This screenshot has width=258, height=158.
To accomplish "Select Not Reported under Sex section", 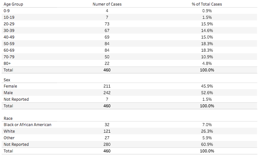I will [16, 99].
